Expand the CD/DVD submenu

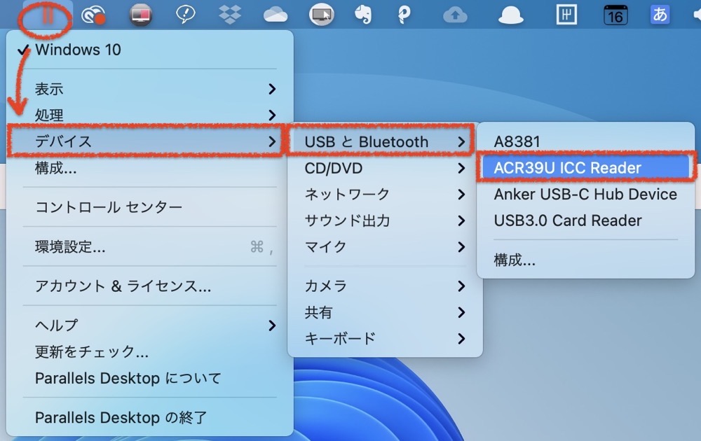385,168
